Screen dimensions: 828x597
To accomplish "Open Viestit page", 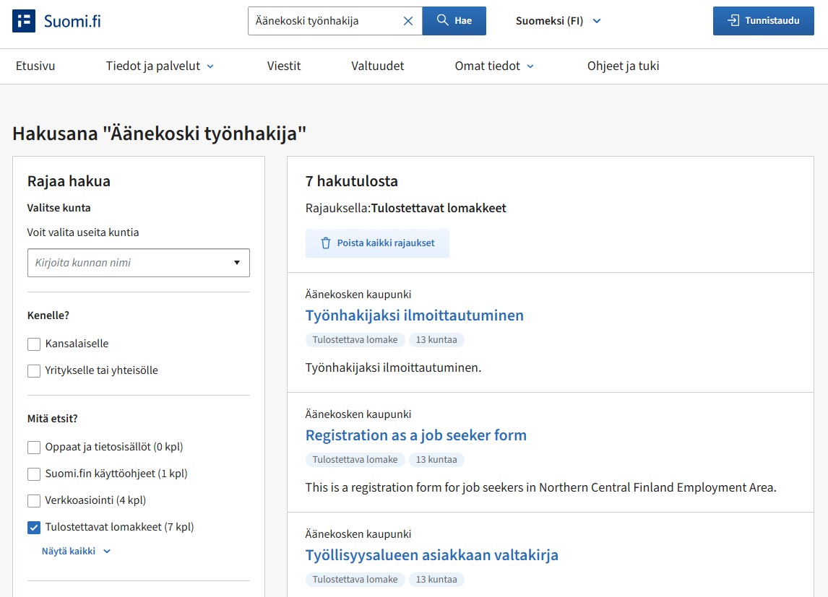I will pyautogui.click(x=283, y=66).
